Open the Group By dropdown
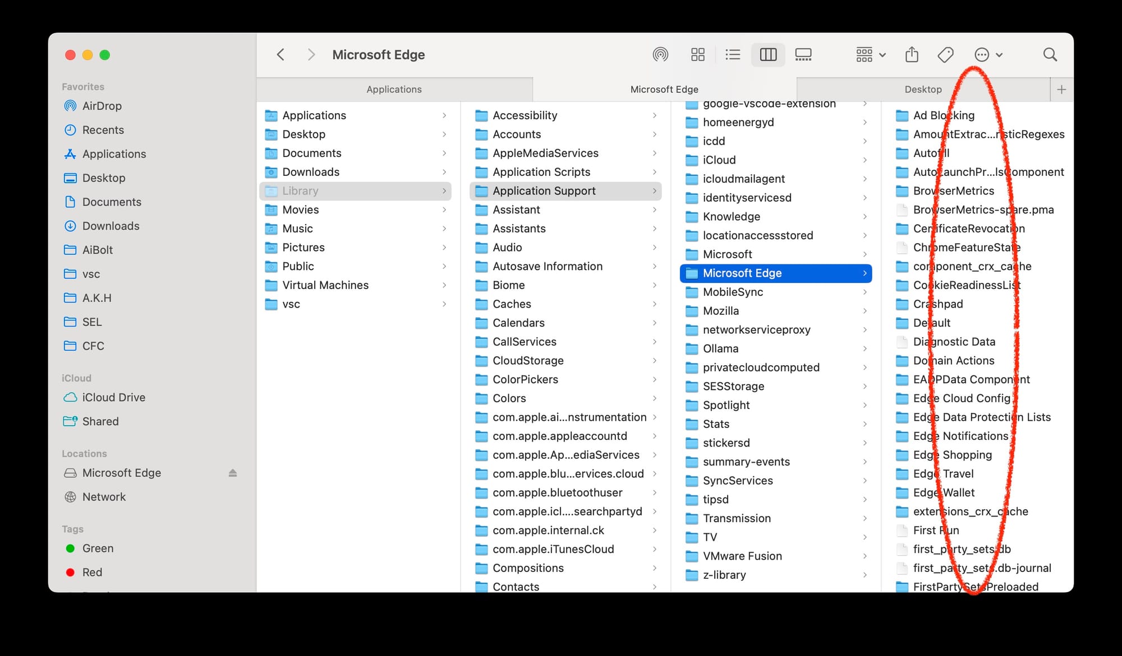This screenshot has height=656, width=1122. [871, 54]
